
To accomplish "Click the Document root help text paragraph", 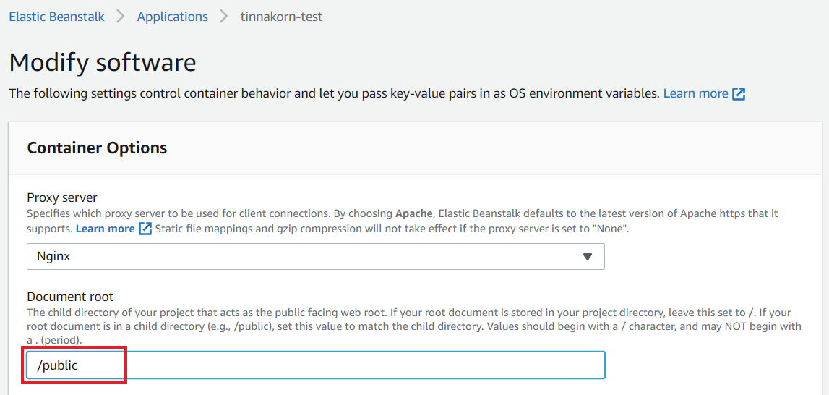I will coord(414,326).
